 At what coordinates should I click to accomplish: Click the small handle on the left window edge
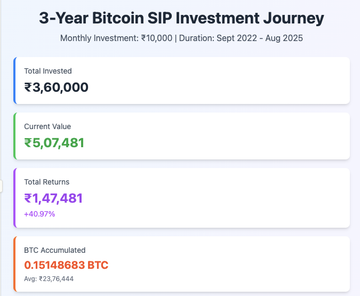(1, 186)
